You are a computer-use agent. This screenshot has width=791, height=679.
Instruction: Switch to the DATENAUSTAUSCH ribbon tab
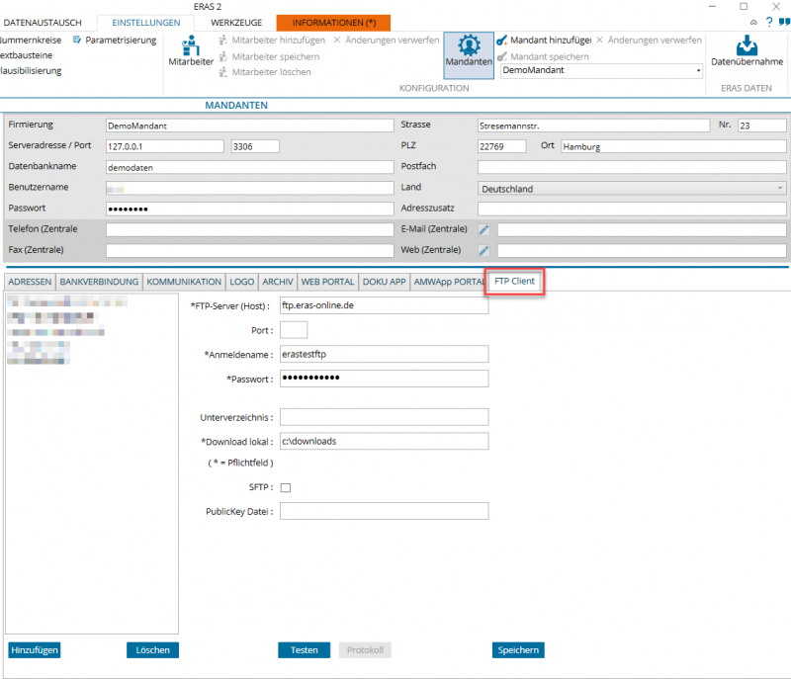(43, 23)
